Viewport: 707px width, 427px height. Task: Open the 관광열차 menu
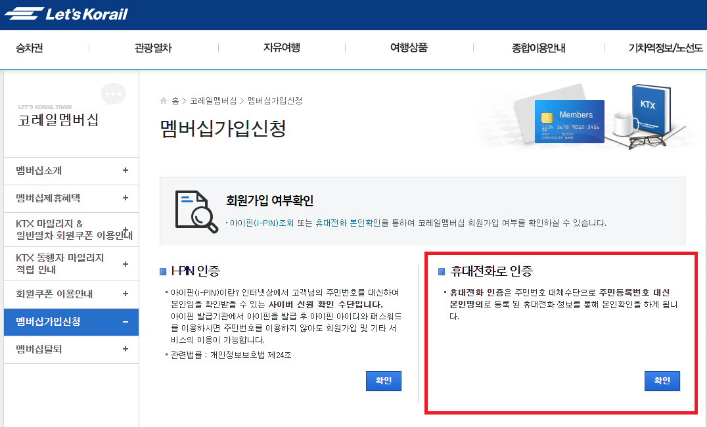[x=153, y=48]
